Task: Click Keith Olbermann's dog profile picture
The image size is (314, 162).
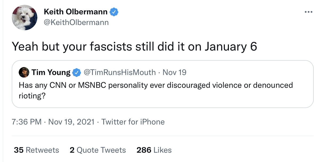Action: tap(25, 18)
